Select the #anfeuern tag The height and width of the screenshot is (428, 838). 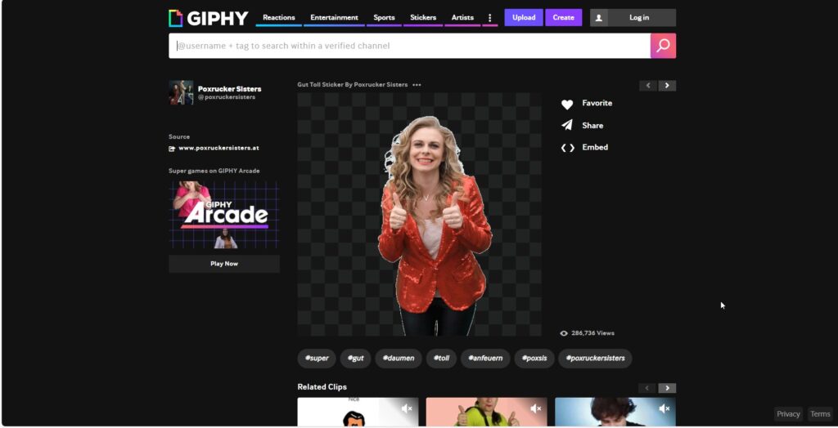(x=485, y=358)
